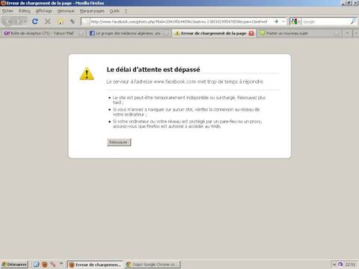Switch to the Boîte de réception Yahoo Mail tab
Viewport: 359px width, 269px height.
(43, 33)
